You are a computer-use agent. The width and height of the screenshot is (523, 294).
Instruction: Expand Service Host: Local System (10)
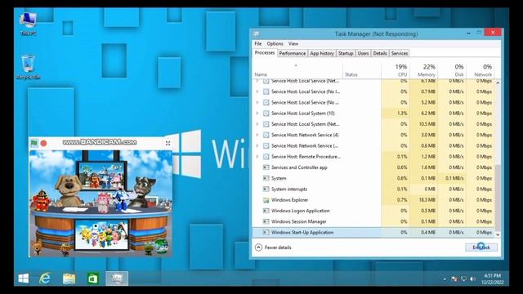[x=257, y=114]
